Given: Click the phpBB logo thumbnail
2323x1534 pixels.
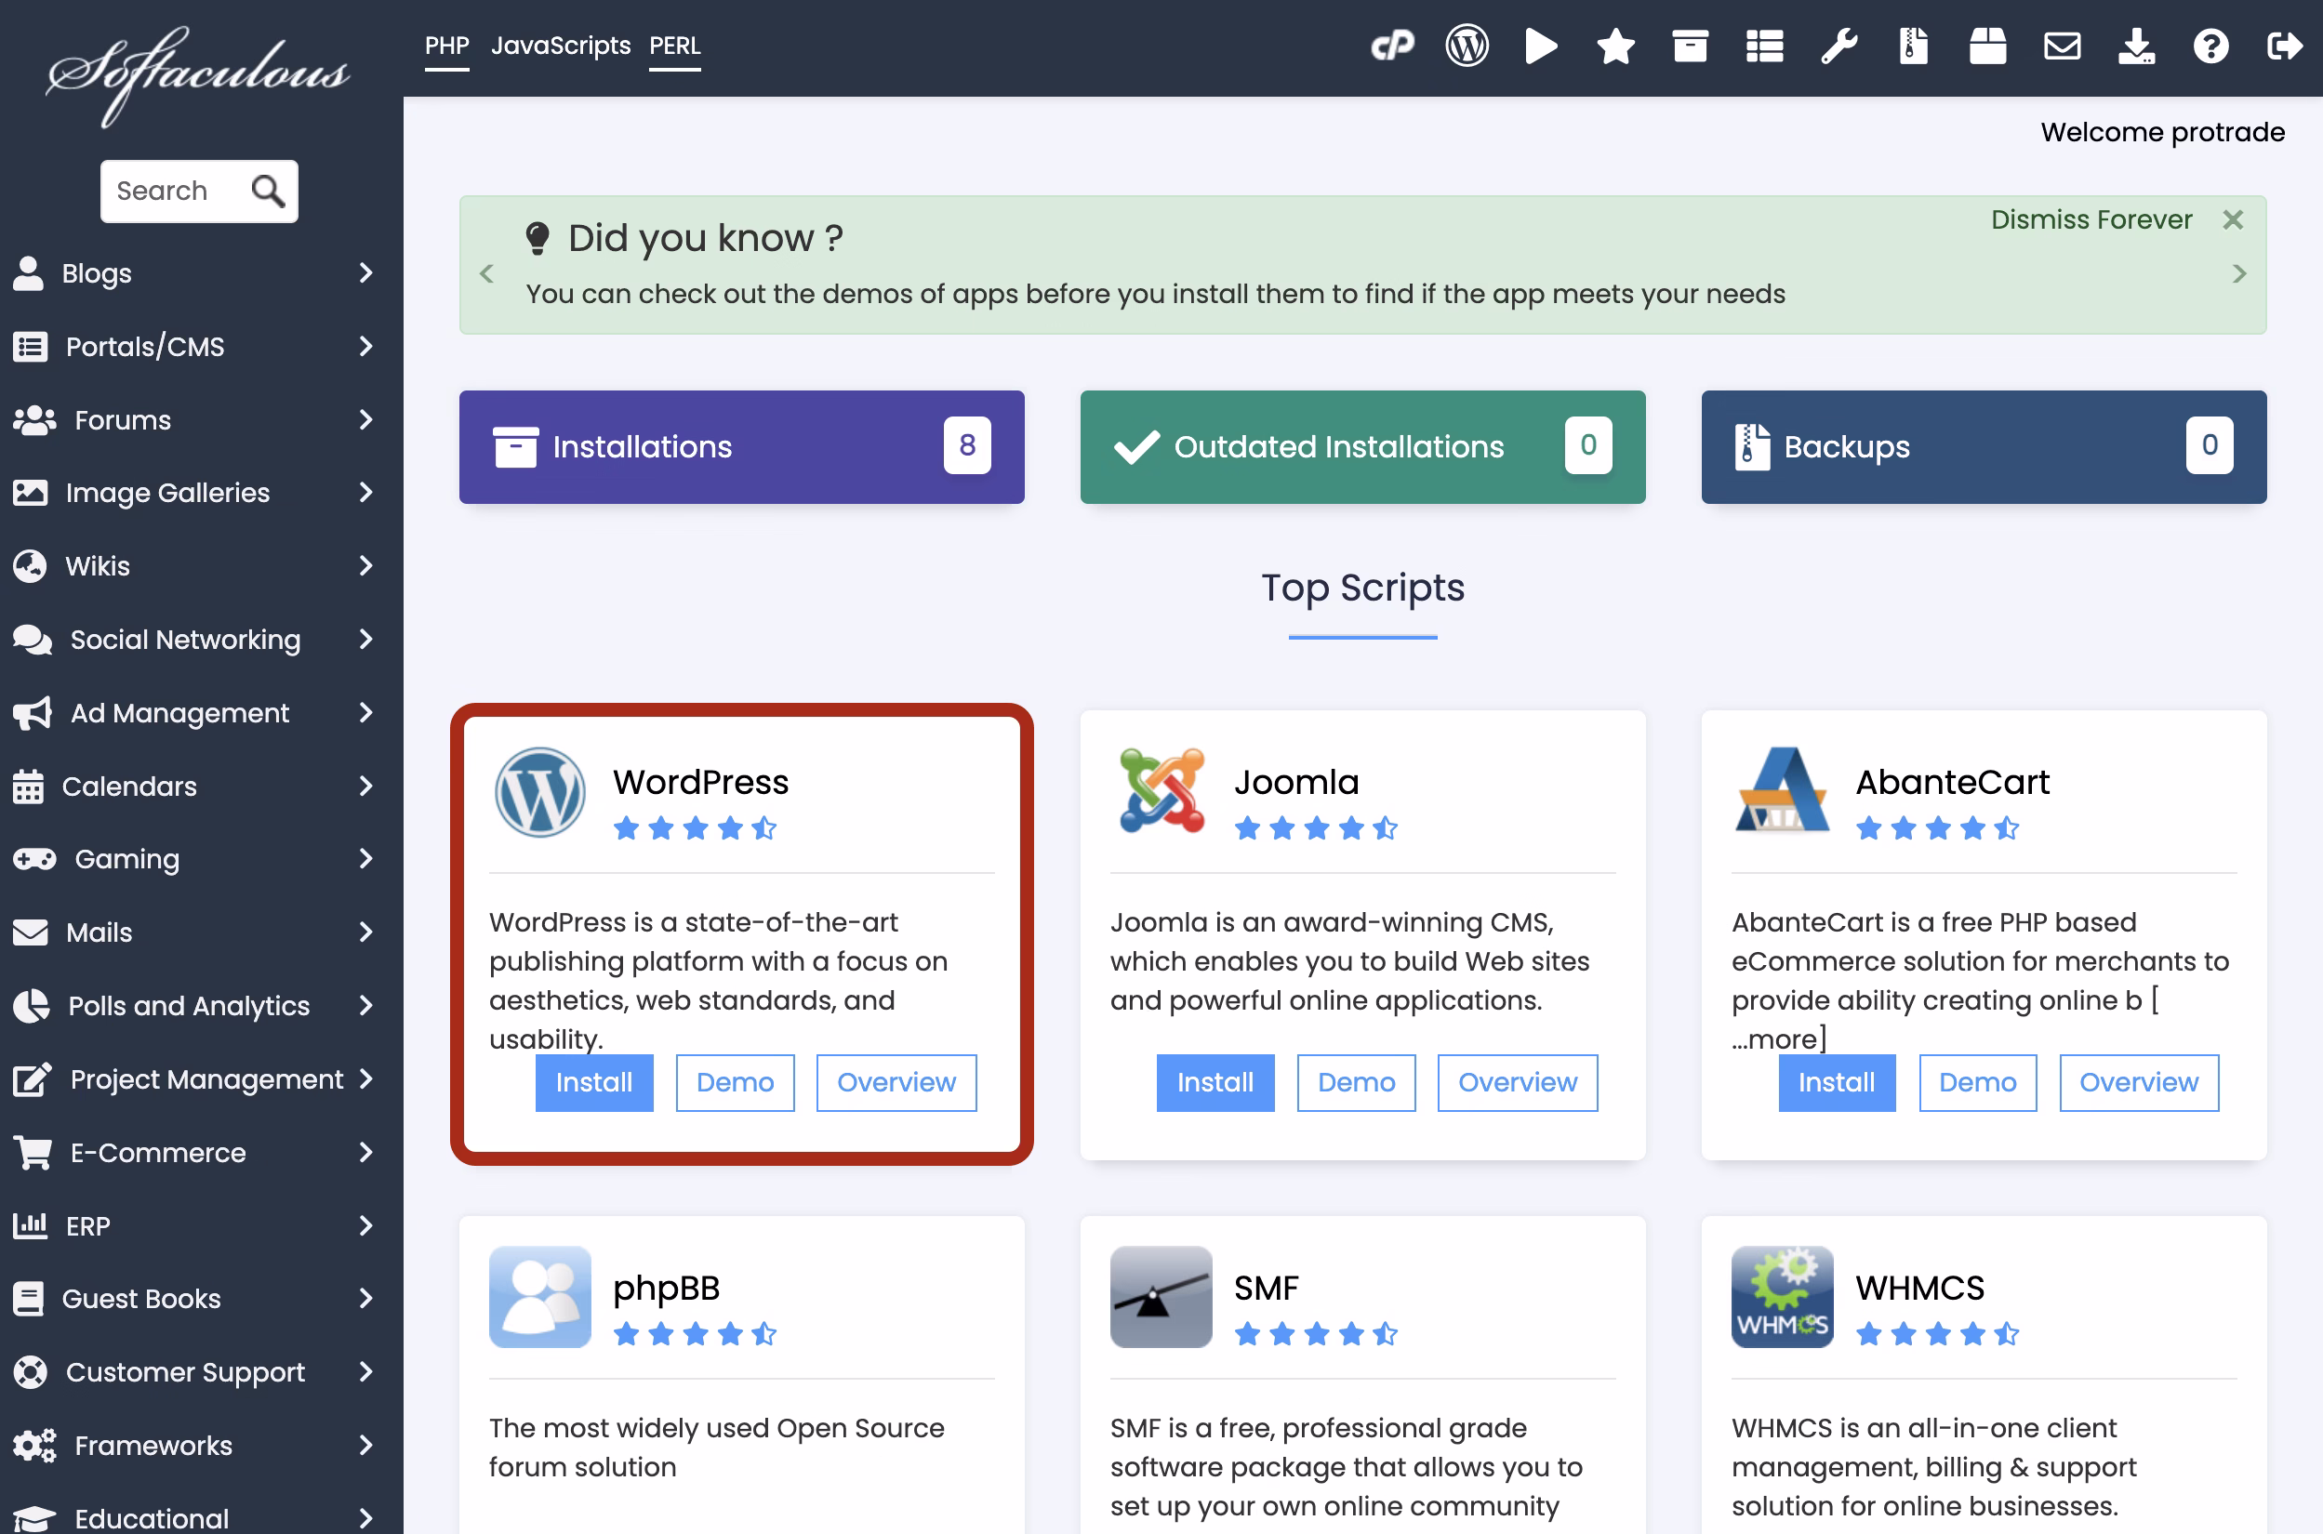Looking at the screenshot, I should tap(540, 1296).
